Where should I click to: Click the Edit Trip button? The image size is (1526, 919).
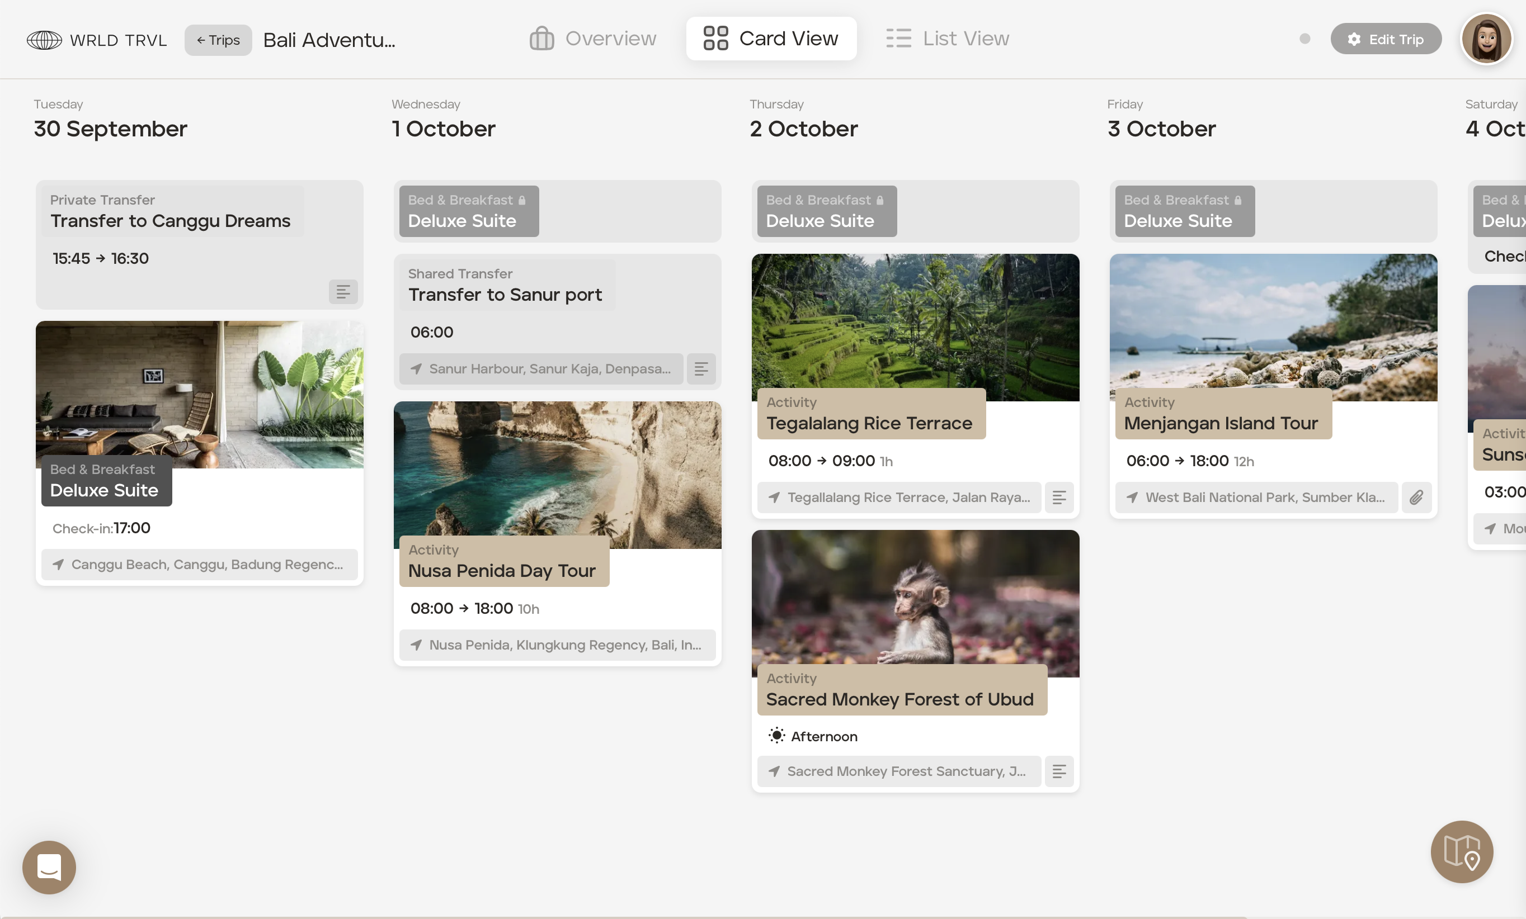1386,39
